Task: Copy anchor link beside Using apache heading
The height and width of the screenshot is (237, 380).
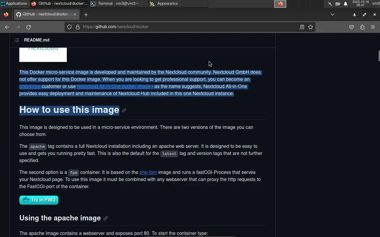Action: coord(105,218)
